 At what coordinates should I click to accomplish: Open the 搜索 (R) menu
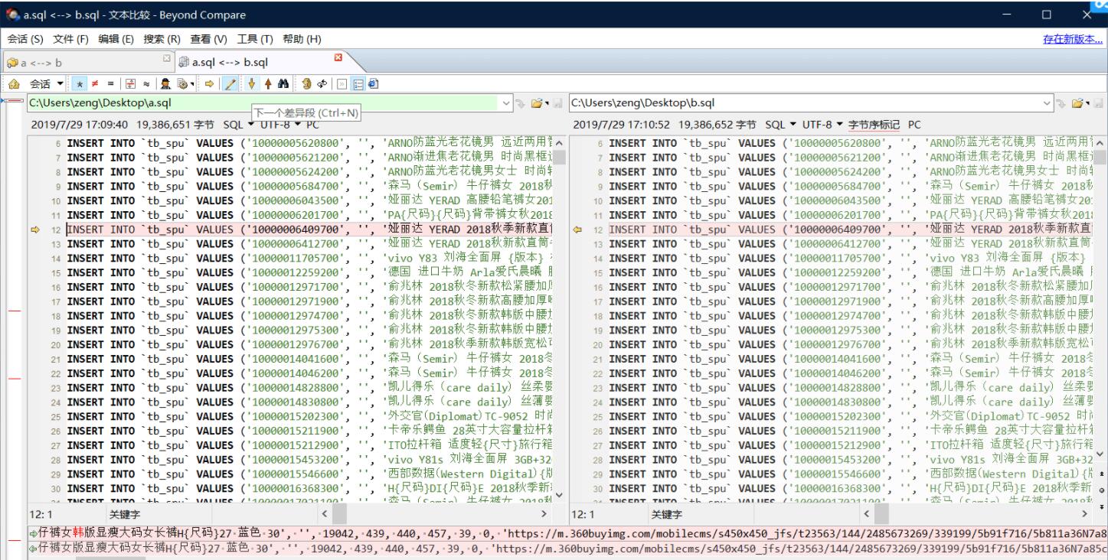coord(162,40)
